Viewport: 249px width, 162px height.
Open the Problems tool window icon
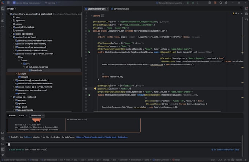pyautogui.click(x=3, y=144)
